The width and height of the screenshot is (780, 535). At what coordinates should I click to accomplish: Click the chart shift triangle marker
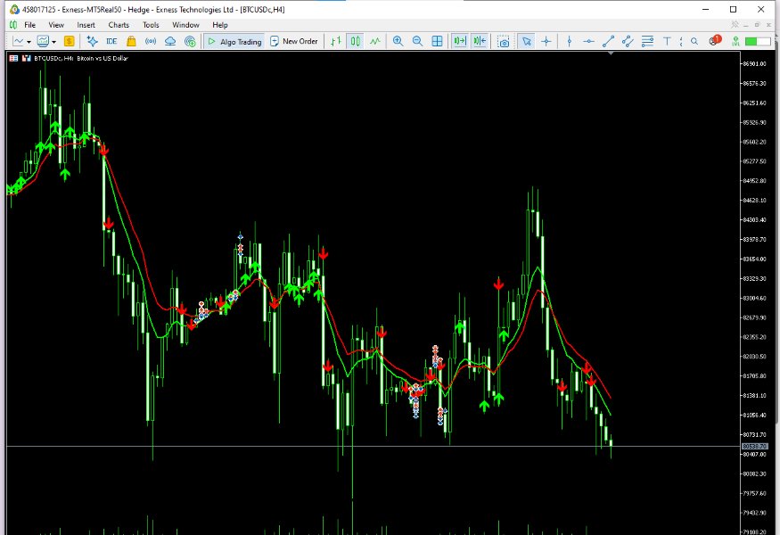[611, 53]
